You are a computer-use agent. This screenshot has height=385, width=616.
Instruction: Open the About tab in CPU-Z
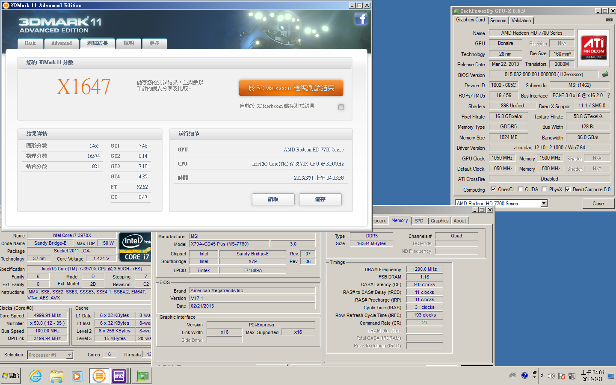pos(460,221)
